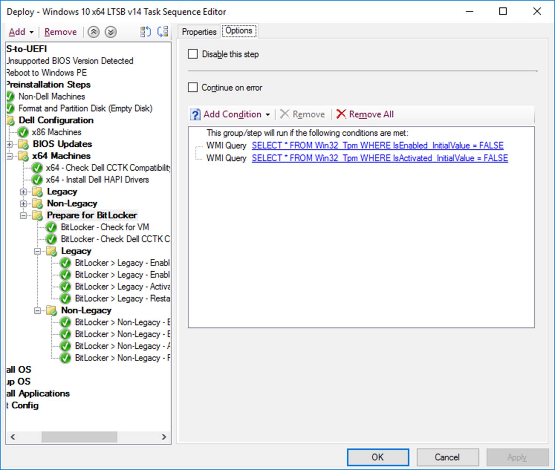Collapse the BitLocker Legacy subgroup
Image resolution: width=555 pixels, height=470 pixels.
(x=38, y=251)
